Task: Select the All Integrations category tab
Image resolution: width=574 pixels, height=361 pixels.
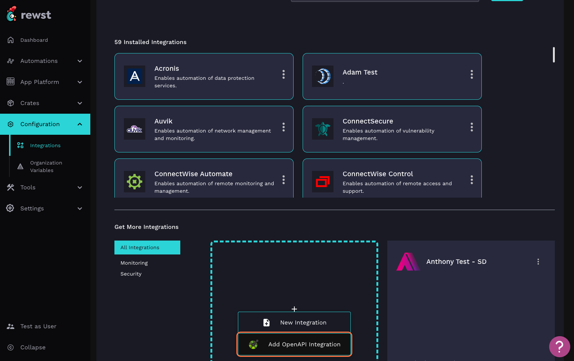Action: 147,247
